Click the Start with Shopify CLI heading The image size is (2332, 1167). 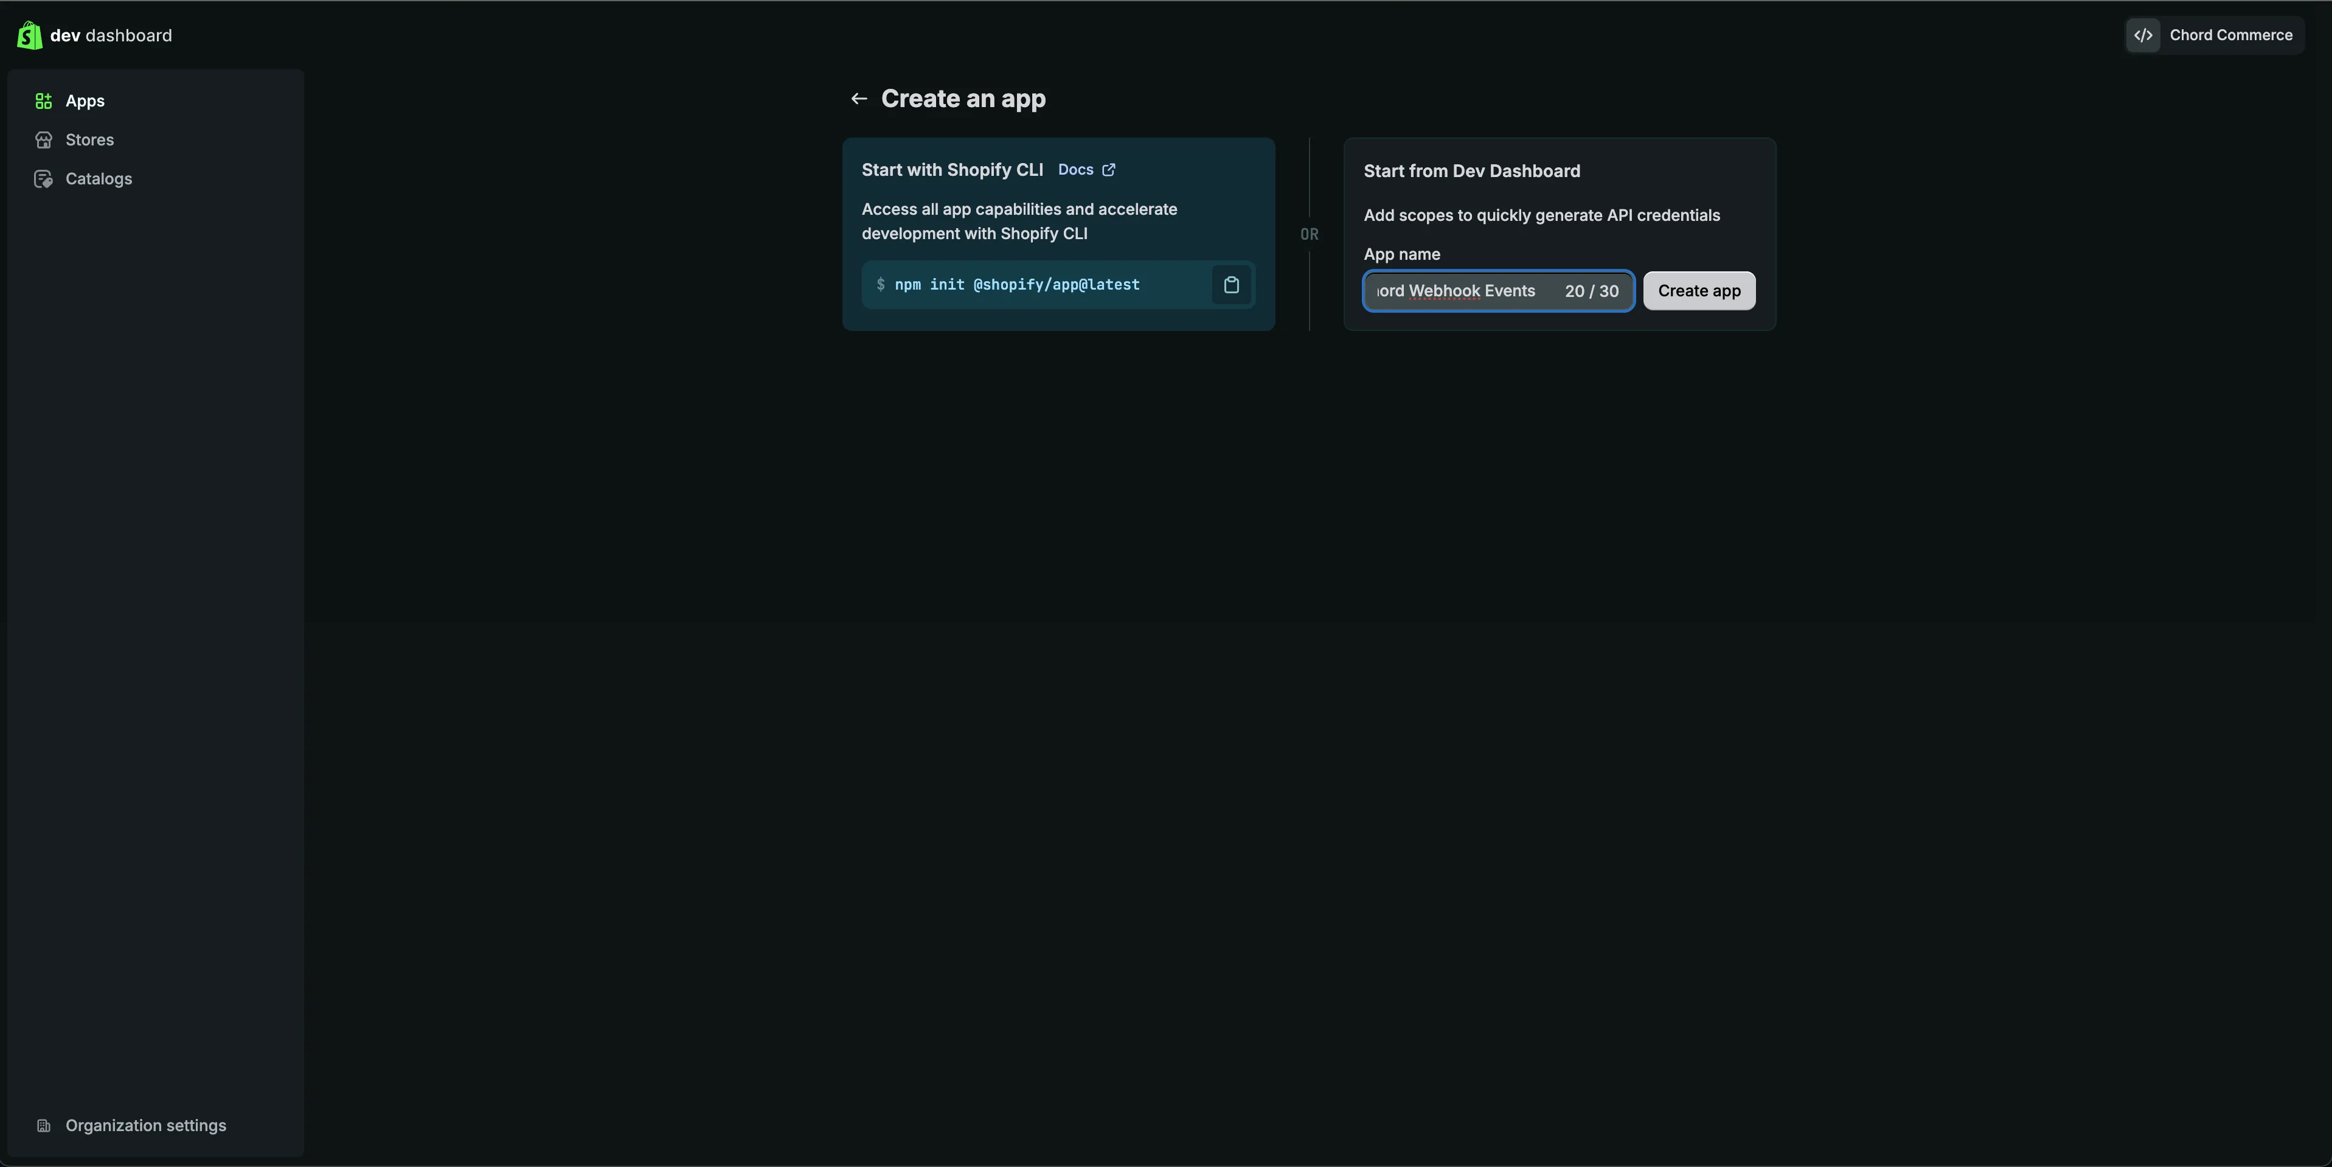pos(953,170)
